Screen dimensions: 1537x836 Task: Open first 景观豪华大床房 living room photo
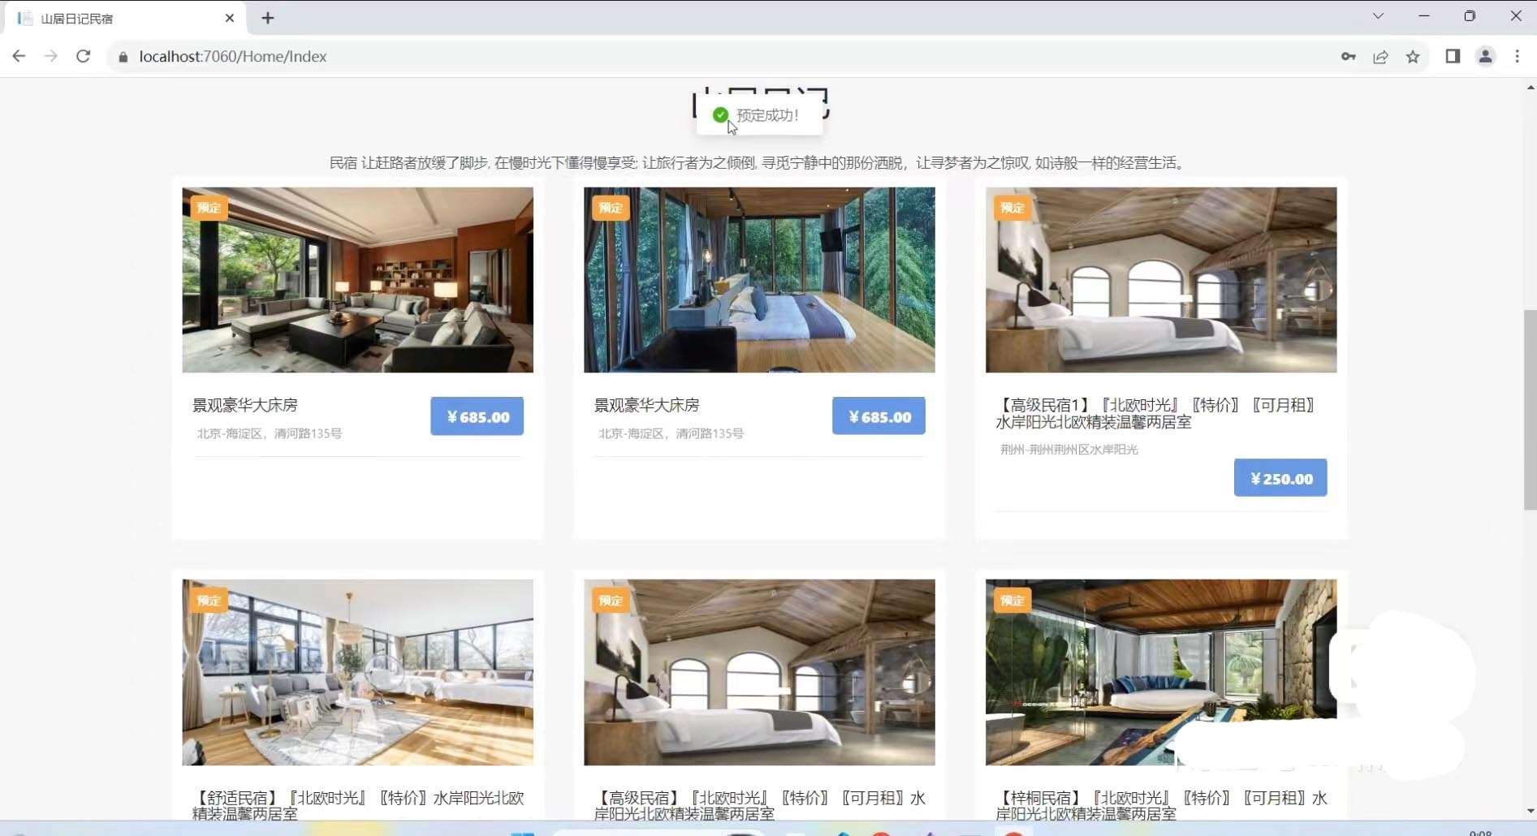click(x=357, y=280)
